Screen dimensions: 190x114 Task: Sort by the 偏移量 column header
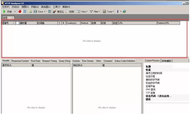pyautogui.click(x=28, y=23)
